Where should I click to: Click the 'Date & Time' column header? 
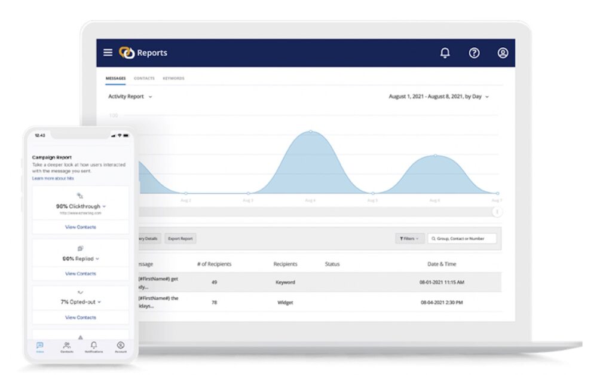(x=442, y=264)
